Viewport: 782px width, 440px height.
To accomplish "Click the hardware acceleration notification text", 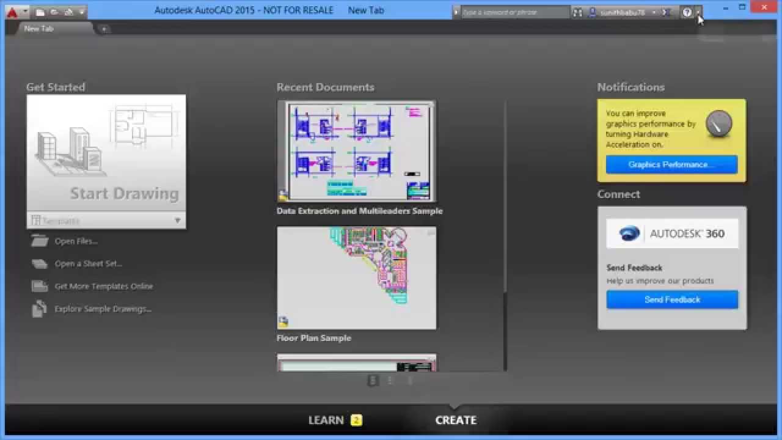I will 651,129.
